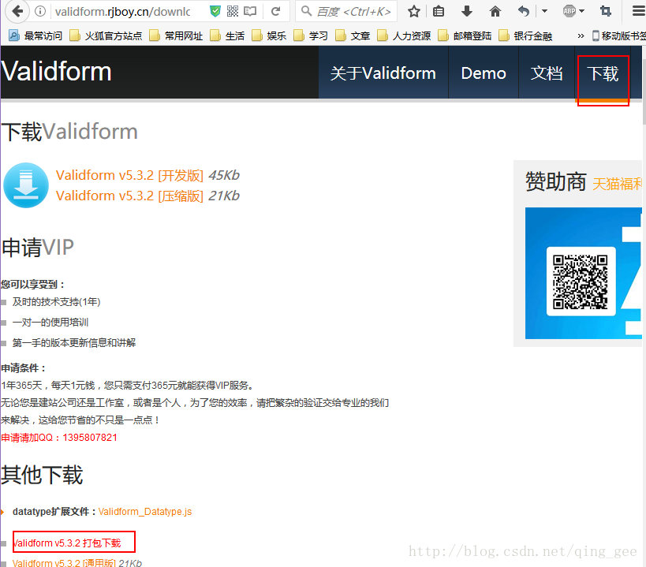Click the undo curved arrow icon
The width and height of the screenshot is (646, 567).
pyautogui.click(x=523, y=11)
